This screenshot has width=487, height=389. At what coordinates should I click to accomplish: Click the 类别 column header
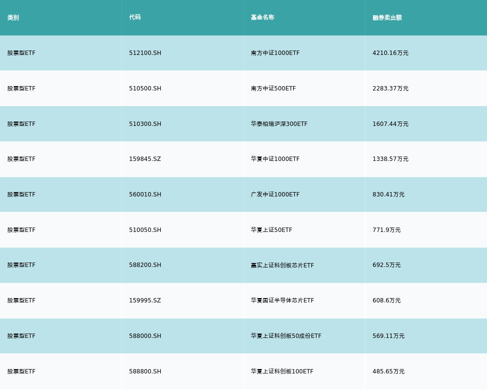coord(13,18)
